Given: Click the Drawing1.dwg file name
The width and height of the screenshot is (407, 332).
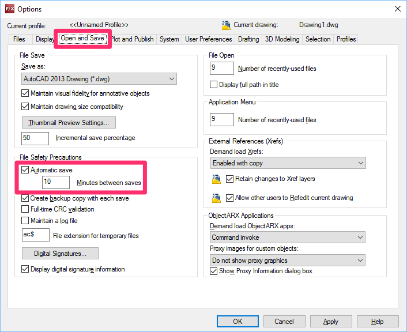Looking at the screenshot, I should tap(318, 25).
